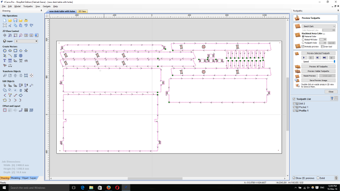Select the Draw Circle tool

point(5,51)
